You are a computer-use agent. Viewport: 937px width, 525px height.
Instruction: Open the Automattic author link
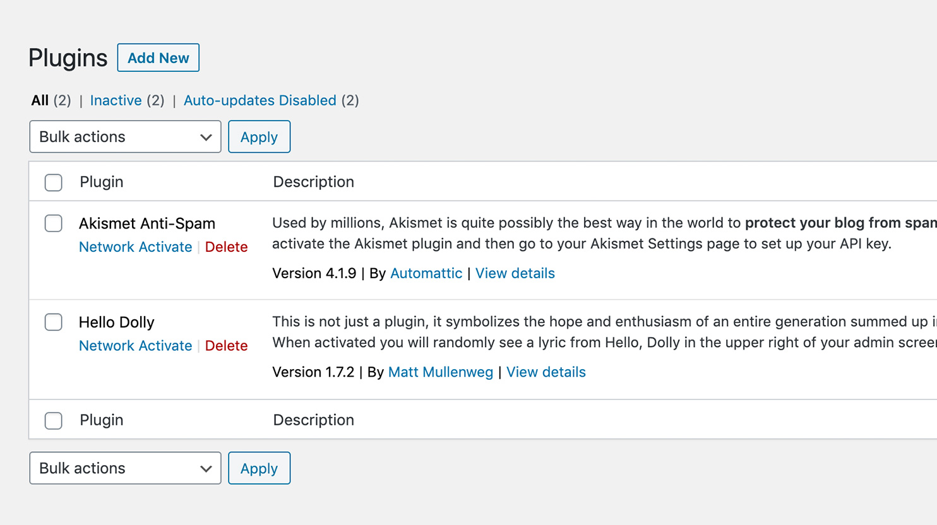[426, 273]
